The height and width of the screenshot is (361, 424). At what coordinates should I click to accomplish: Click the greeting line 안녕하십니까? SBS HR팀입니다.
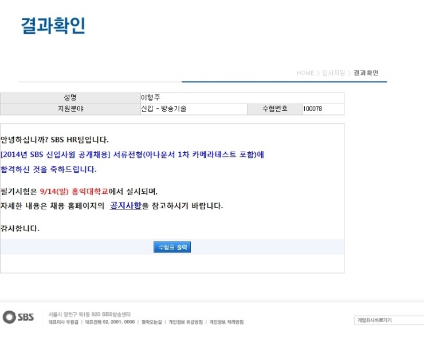[x=54, y=140]
